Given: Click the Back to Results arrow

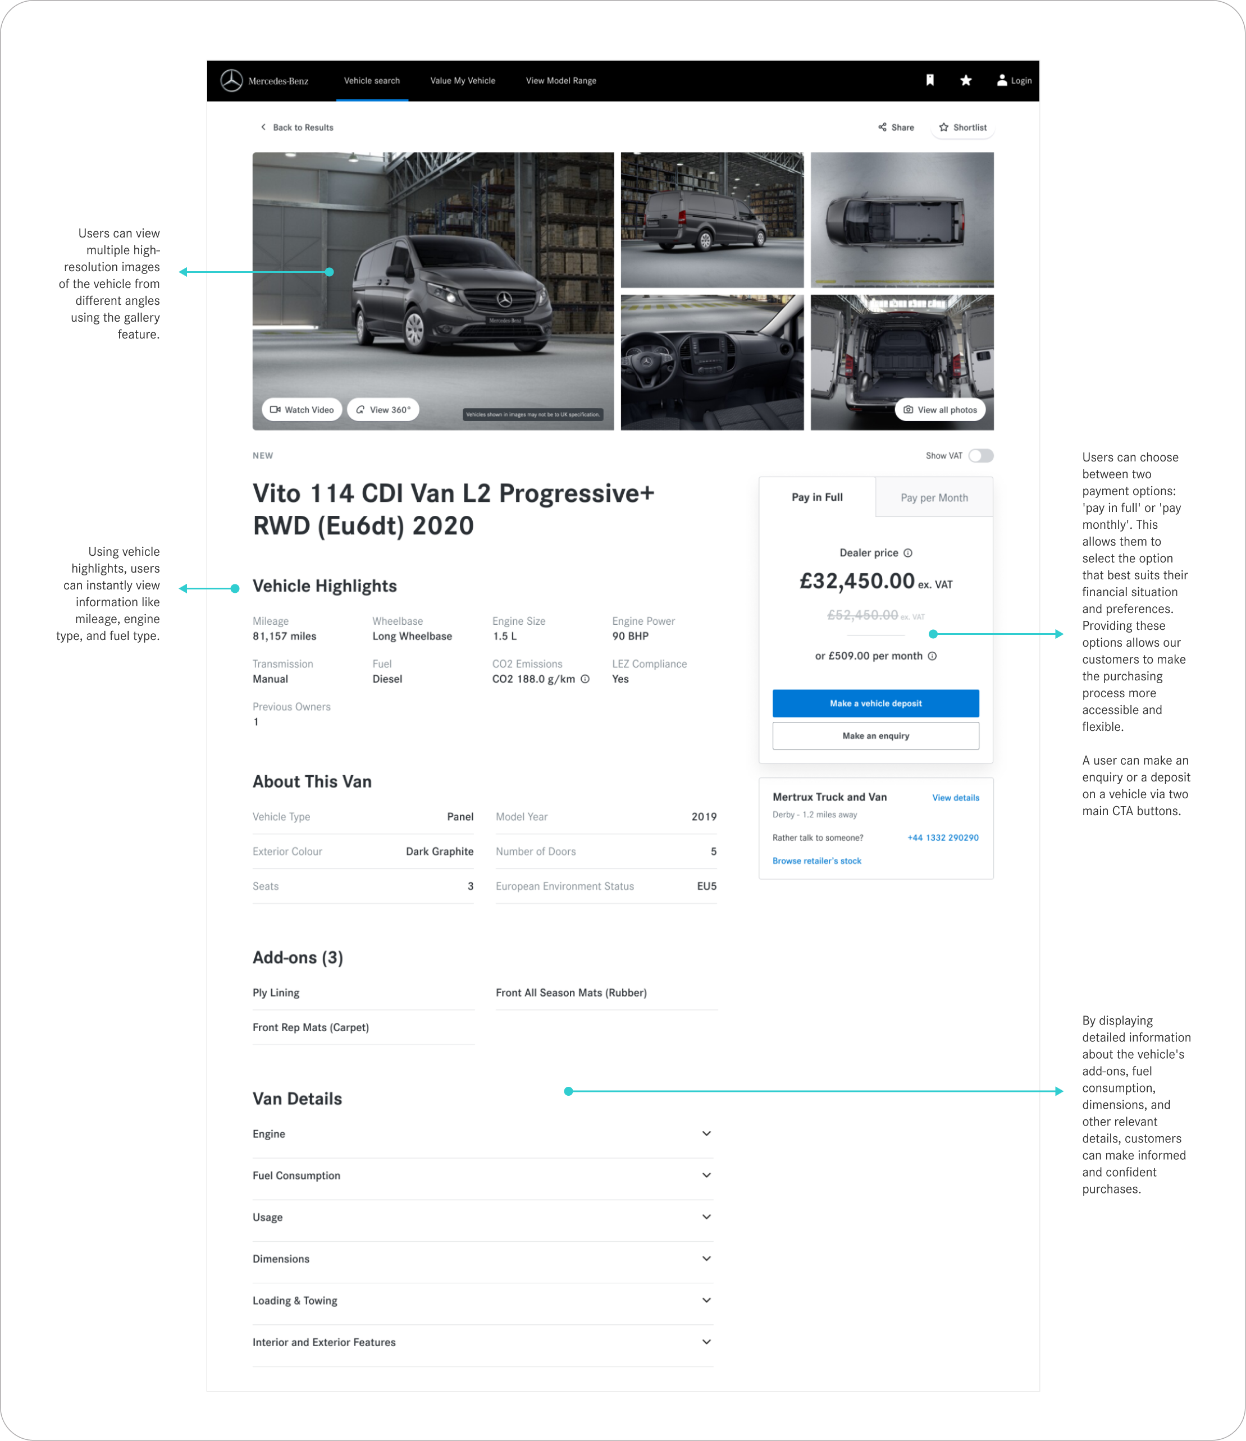Looking at the screenshot, I should pyautogui.click(x=263, y=127).
